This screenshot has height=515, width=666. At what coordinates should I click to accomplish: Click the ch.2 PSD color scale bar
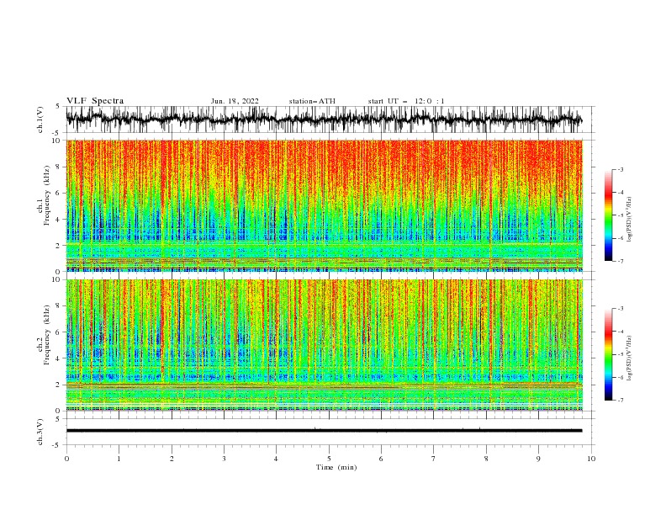609,354
